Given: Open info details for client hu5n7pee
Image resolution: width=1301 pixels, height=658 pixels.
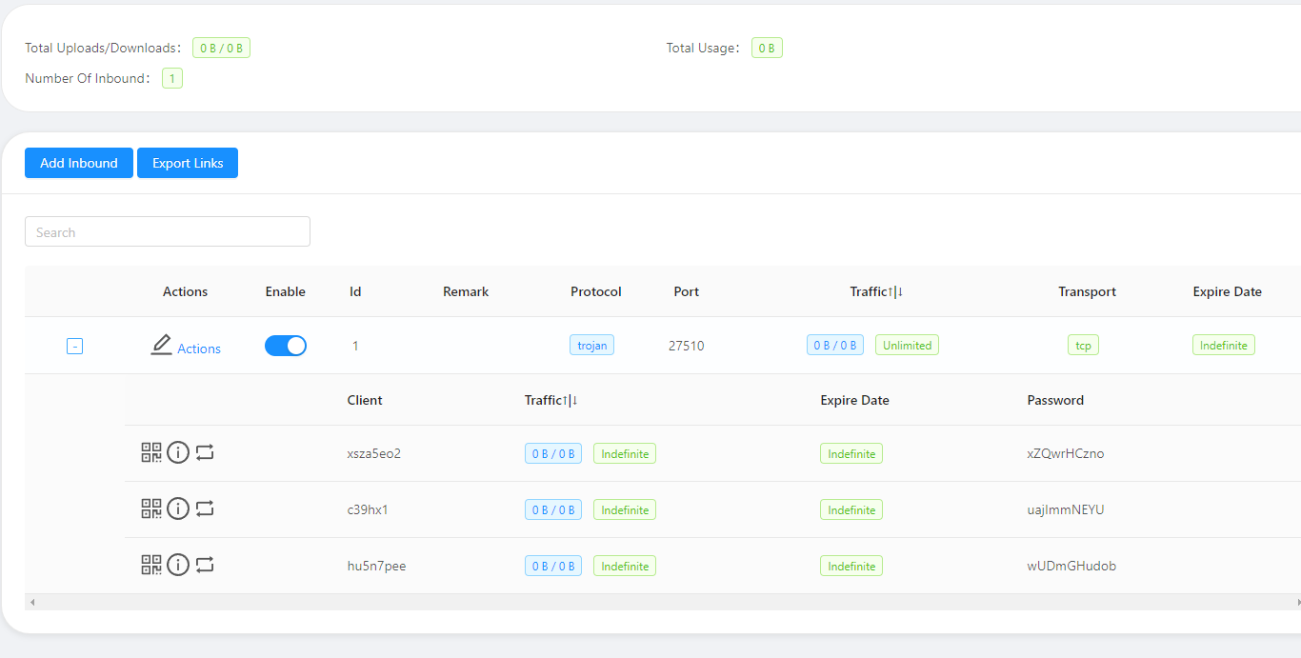Looking at the screenshot, I should coord(178,565).
